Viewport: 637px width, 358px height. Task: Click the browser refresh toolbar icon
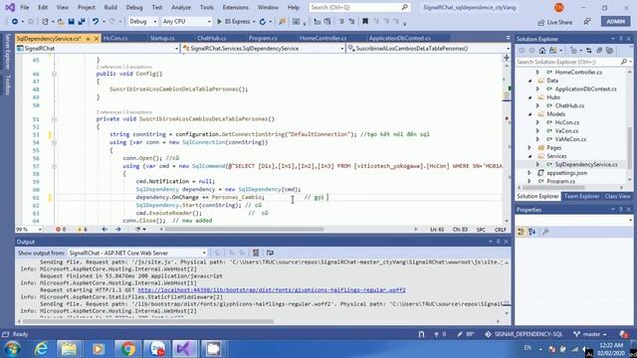[263, 22]
